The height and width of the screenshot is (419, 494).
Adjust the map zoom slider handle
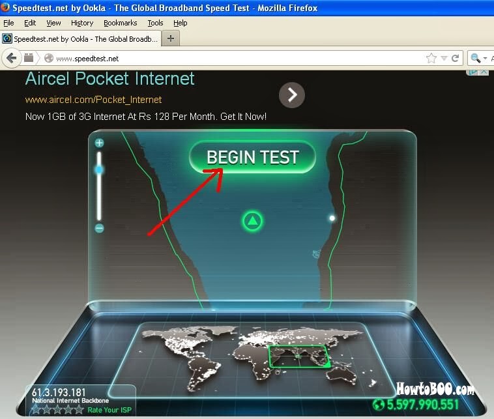tap(99, 170)
